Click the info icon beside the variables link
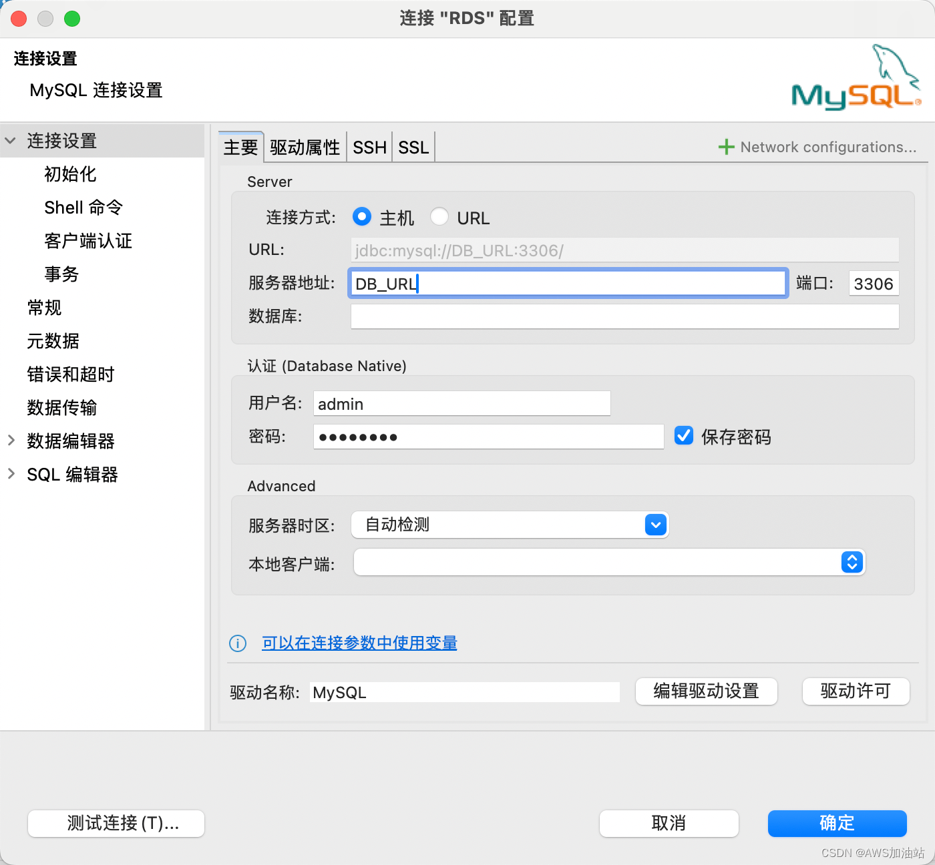The image size is (935, 865). click(238, 643)
